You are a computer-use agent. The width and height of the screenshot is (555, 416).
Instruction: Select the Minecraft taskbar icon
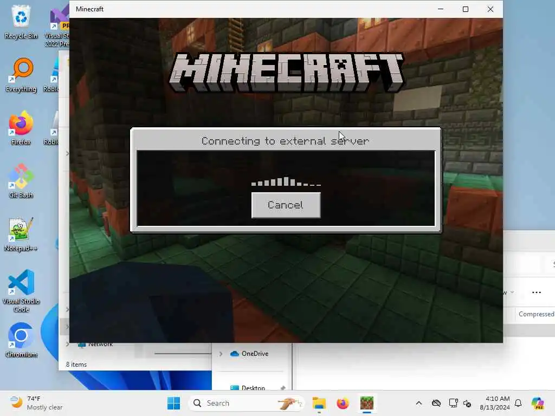pyautogui.click(x=367, y=403)
